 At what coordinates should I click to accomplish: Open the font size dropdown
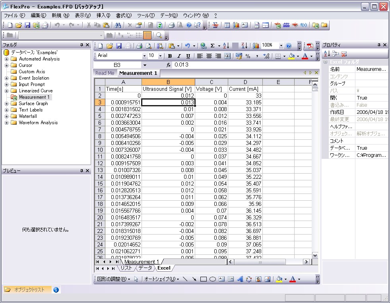[161, 56]
